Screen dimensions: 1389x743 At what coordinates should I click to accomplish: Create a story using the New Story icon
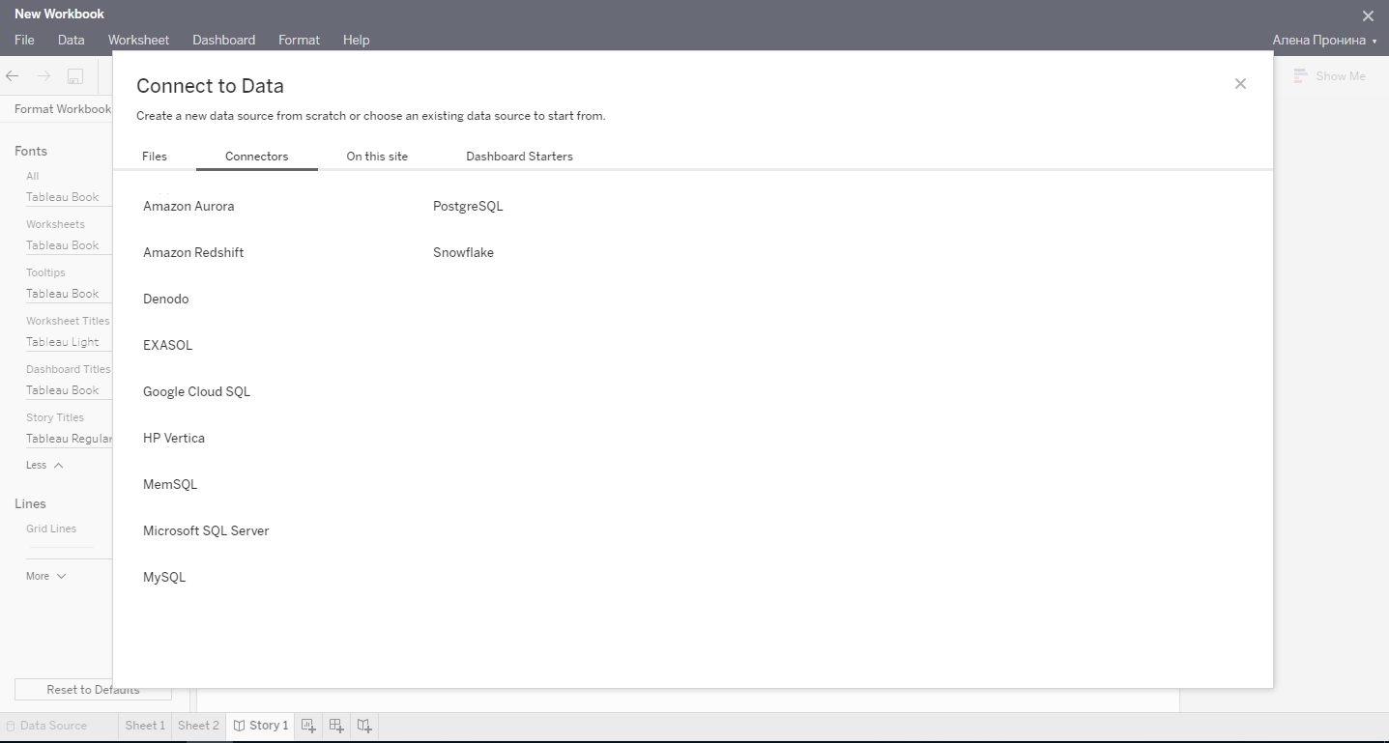coord(362,725)
